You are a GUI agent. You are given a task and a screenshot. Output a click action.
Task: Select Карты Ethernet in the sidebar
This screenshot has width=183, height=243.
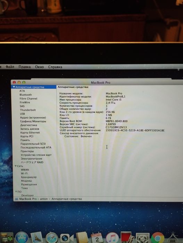30,133
